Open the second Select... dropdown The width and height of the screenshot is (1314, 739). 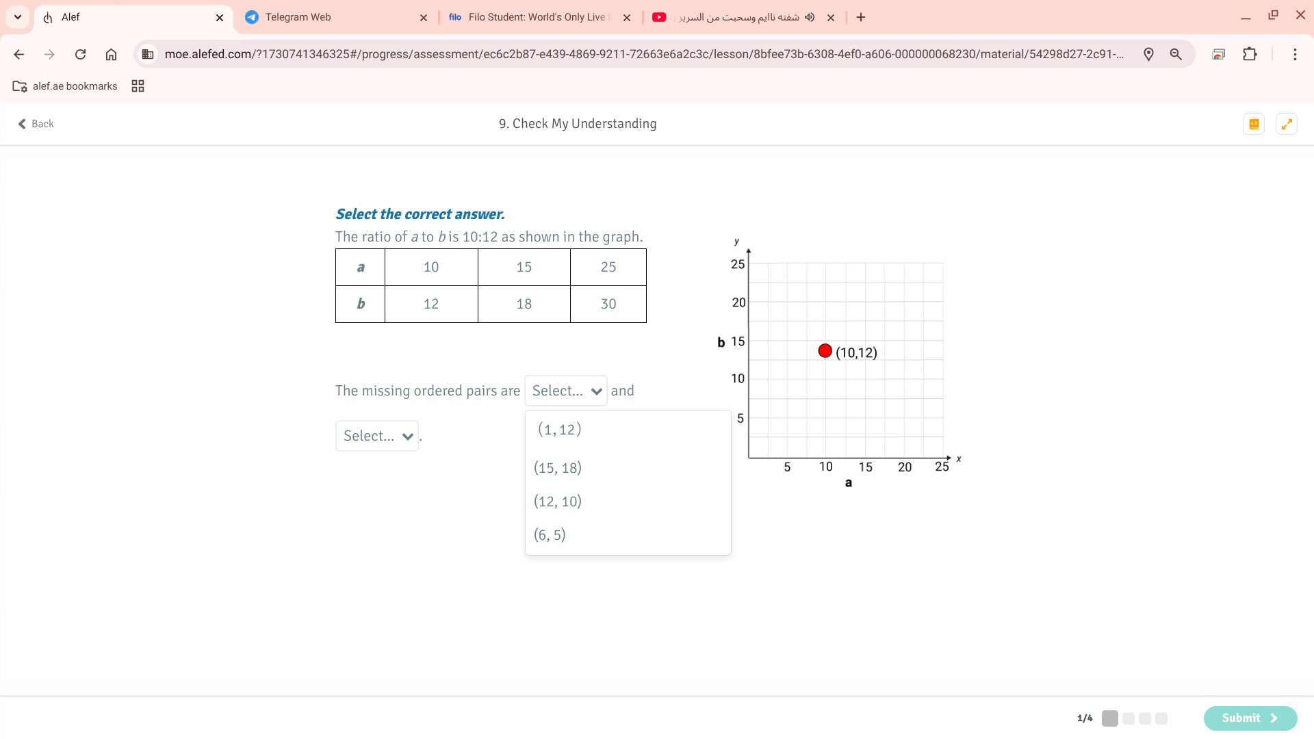[377, 436]
